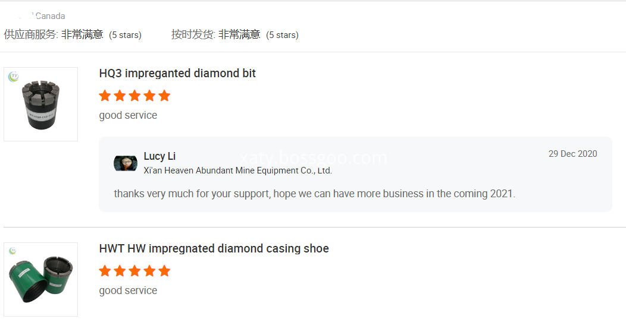Open the HWT HW casing shoe thumbnail

click(x=40, y=279)
